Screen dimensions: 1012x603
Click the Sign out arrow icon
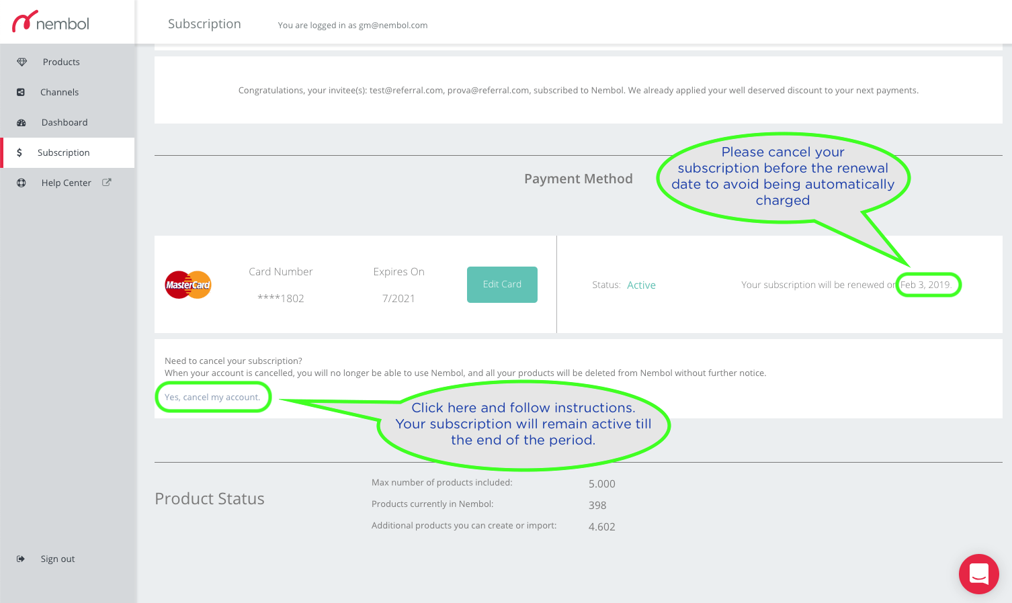pos(21,559)
